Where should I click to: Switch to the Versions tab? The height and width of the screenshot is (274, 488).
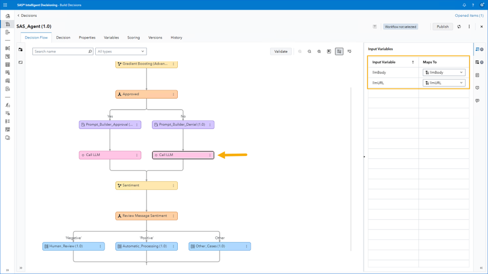155,38
